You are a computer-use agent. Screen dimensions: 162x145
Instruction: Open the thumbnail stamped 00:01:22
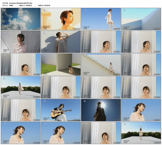coord(21,65)
